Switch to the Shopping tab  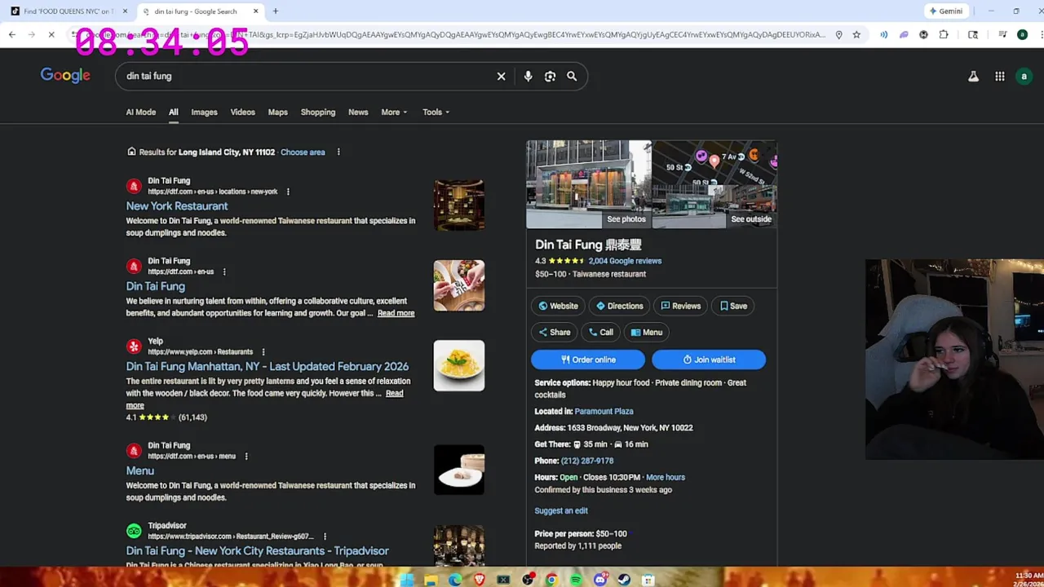pyautogui.click(x=317, y=112)
